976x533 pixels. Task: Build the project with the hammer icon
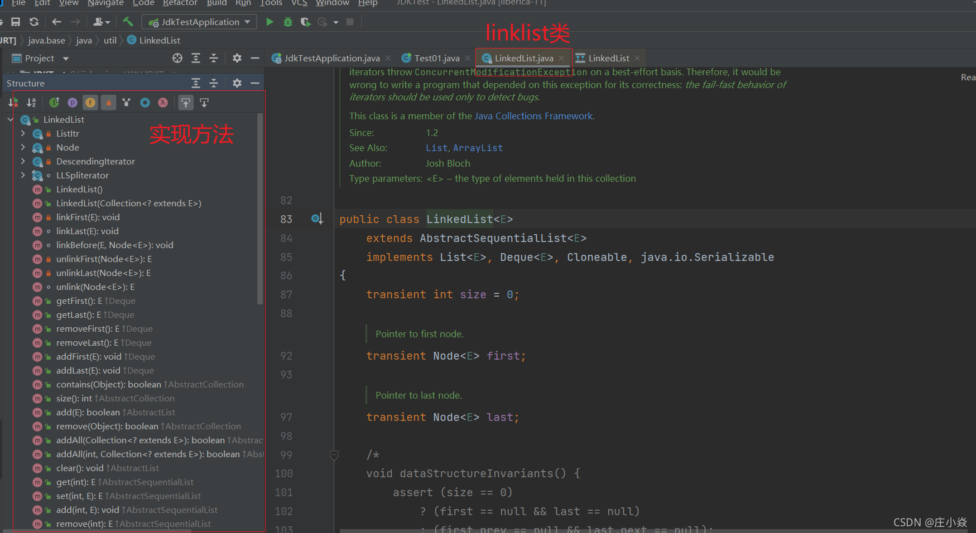(128, 22)
